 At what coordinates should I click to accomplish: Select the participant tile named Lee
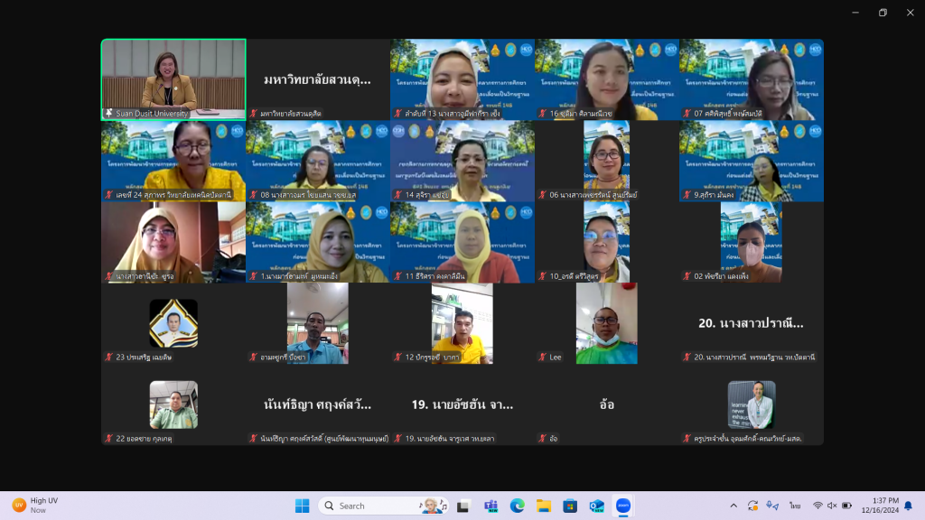(x=606, y=323)
